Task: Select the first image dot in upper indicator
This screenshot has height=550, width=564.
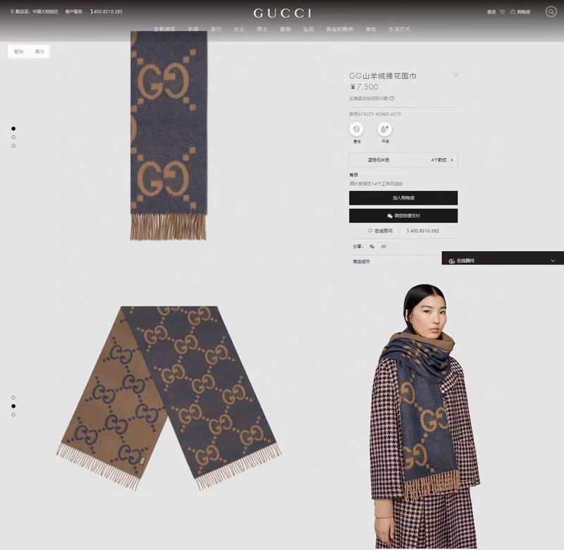Action: pos(13,128)
